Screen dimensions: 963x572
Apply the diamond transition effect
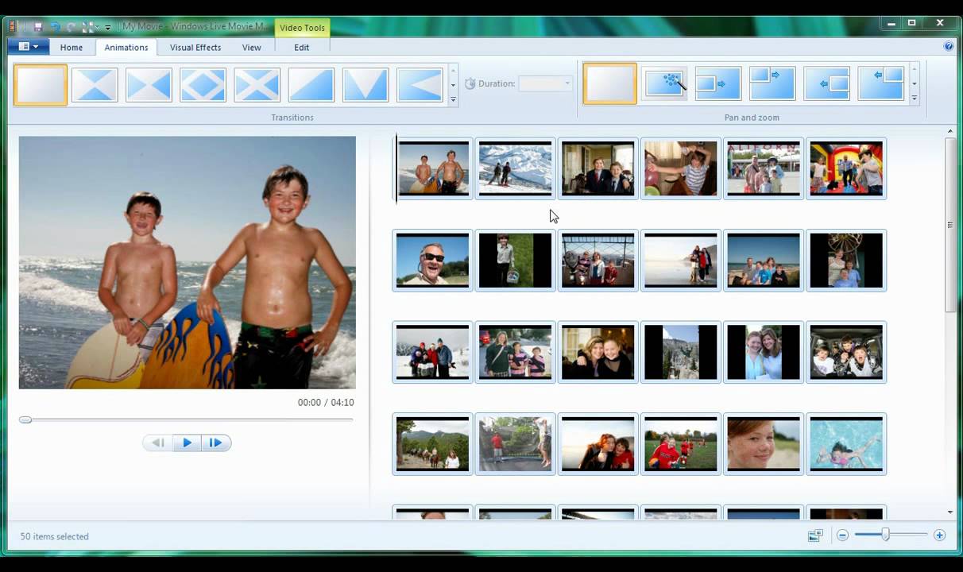pos(203,83)
